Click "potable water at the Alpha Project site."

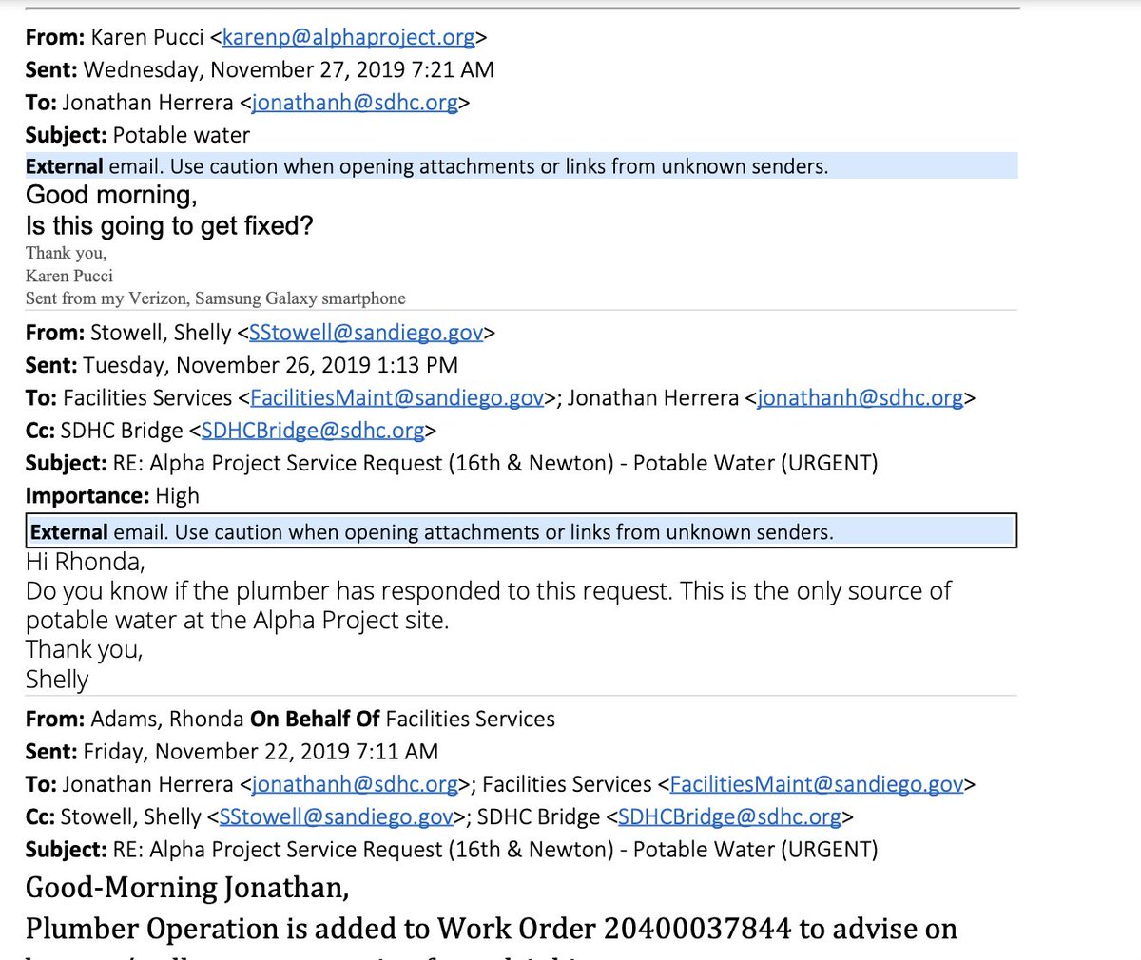[238, 621]
